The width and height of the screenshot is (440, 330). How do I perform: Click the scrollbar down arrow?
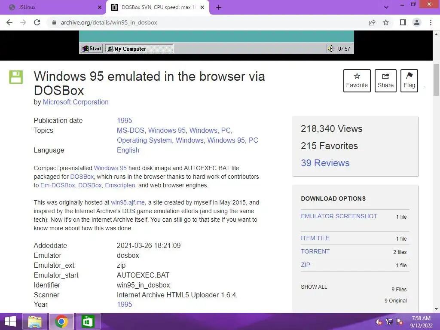437,309
